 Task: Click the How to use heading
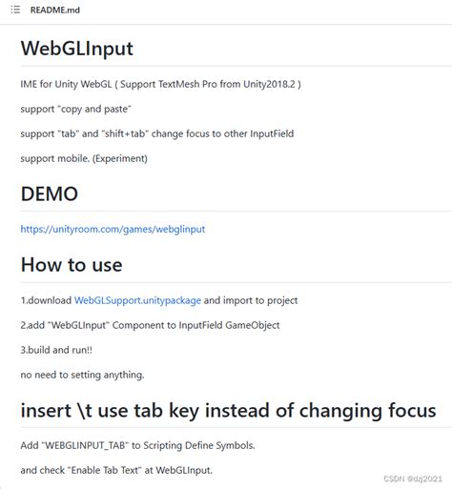[72, 265]
